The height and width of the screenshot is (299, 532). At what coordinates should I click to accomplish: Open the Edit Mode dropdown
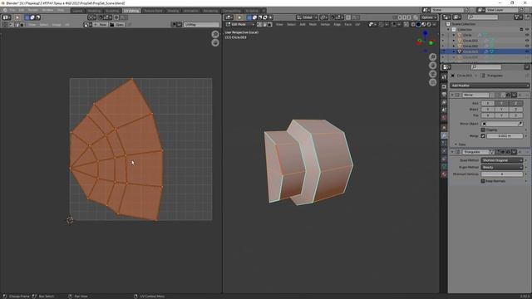[240, 24]
